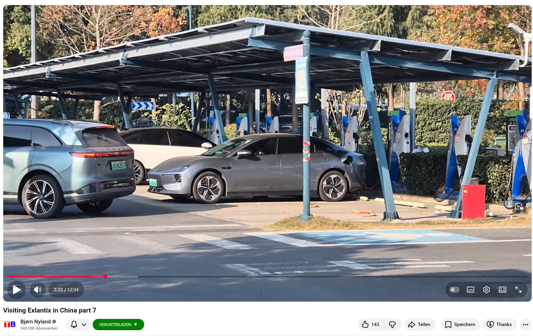Dislike the video with thumbs down
The image size is (533, 336).
(392, 324)
